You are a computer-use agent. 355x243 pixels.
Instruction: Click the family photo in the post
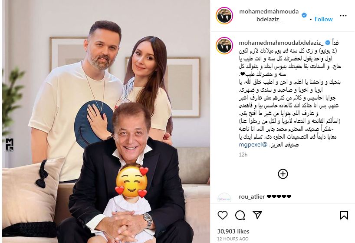click(106, 122)
